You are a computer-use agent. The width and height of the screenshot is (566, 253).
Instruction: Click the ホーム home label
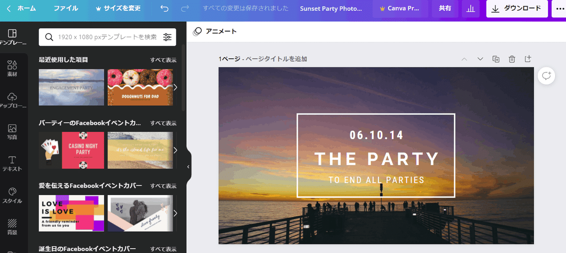[x=26, y=8]
